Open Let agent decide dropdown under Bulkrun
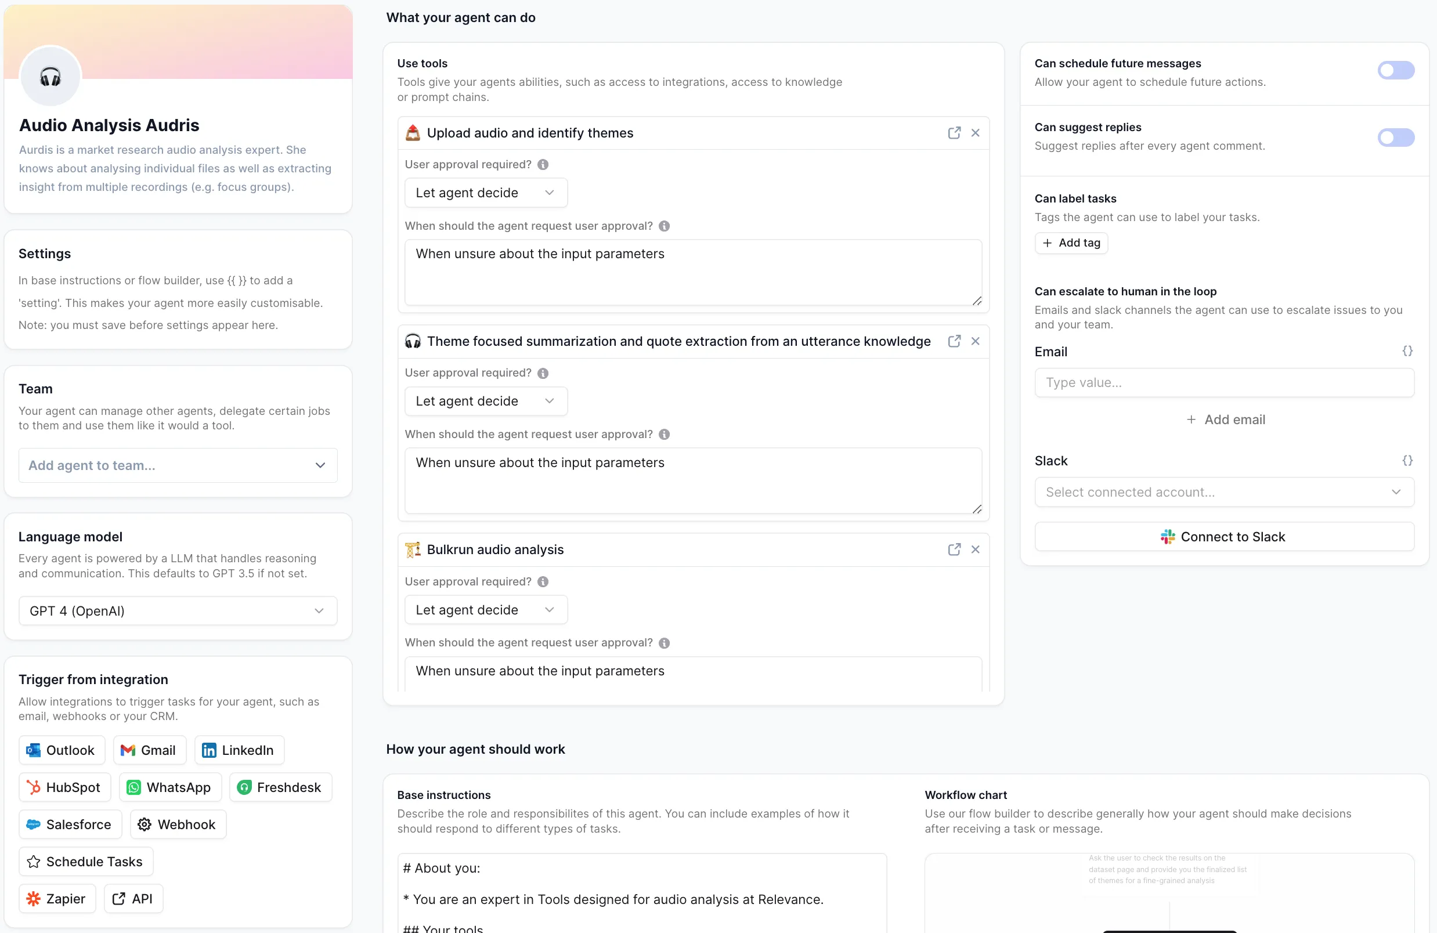Viewport: 1437px width, 933px height. point(485,610)
